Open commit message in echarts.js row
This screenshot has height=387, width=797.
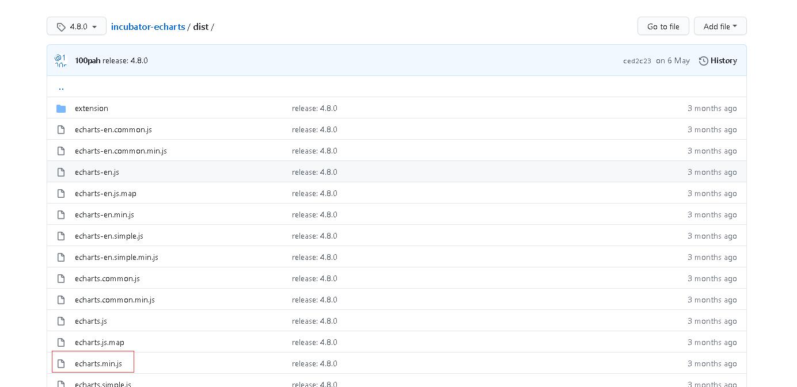coord(314,321)
